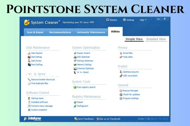190x126 pixels.
Task: Select the Utilities tab
Action: coord(115,32)
